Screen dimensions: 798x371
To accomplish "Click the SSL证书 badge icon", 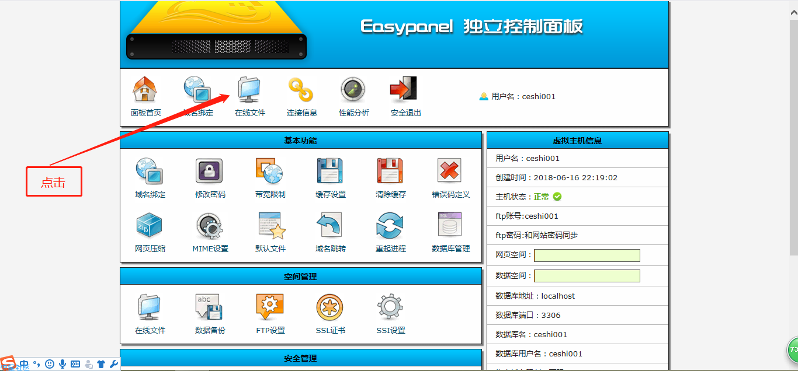I will tap(330, 307).
